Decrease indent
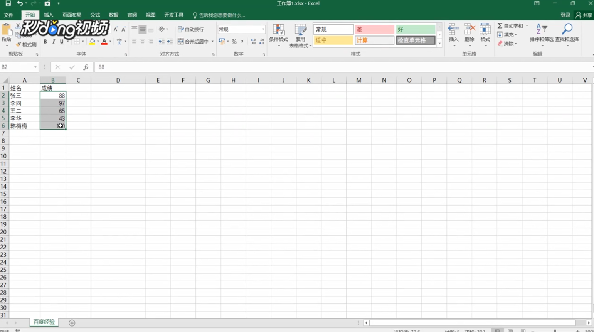This screenshot has height=332, width=594. click(162, 42)
